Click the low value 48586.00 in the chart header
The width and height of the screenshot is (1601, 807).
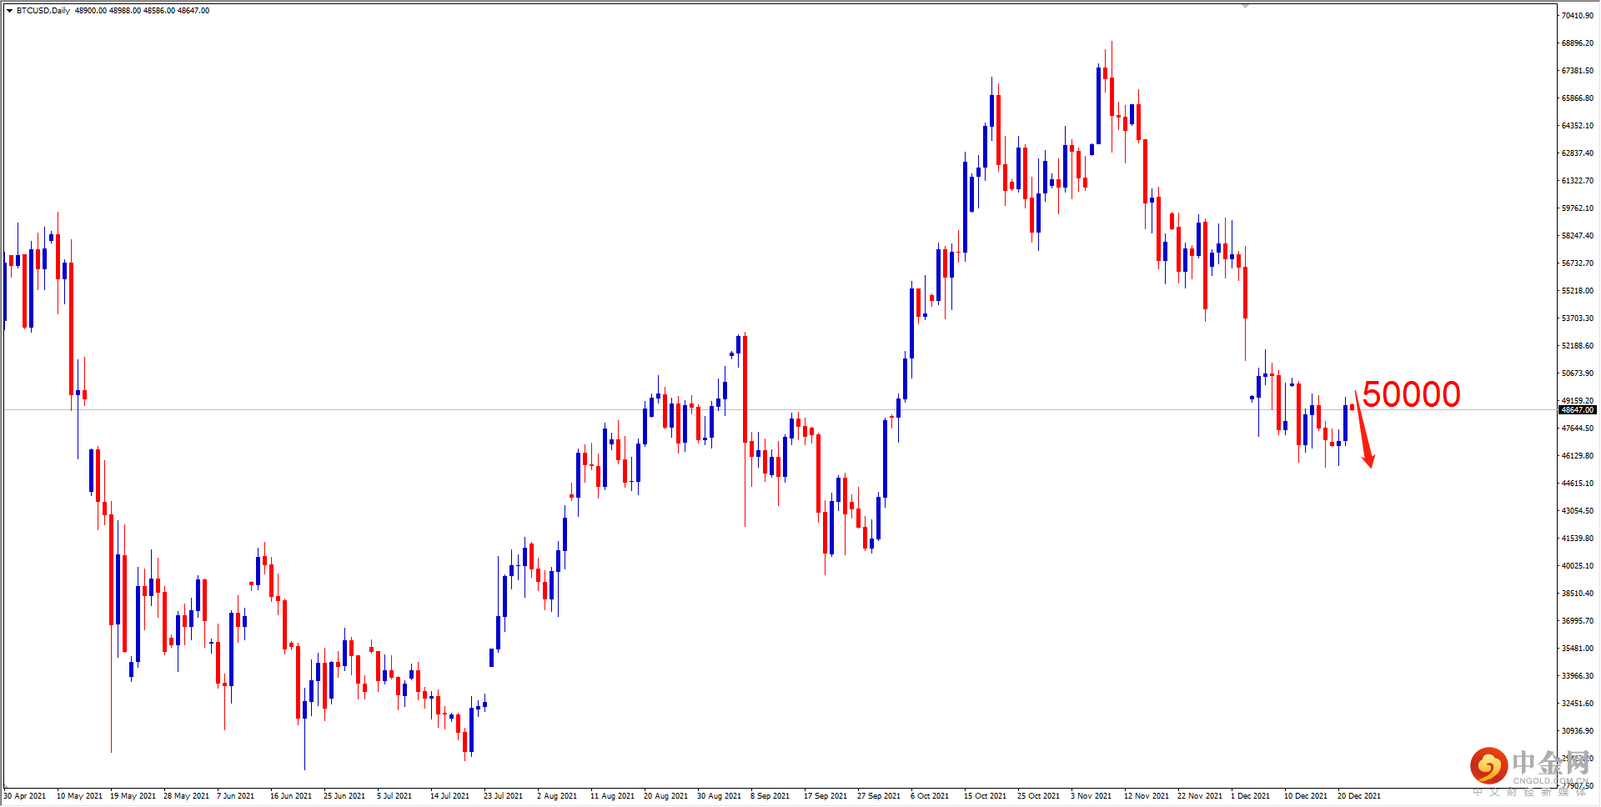pos(159,11)
